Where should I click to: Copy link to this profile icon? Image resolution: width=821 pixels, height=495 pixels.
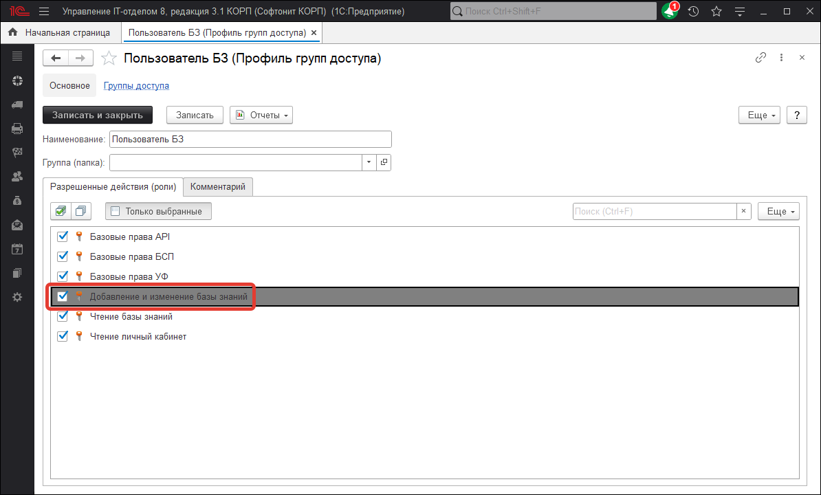tap(760, 58)
